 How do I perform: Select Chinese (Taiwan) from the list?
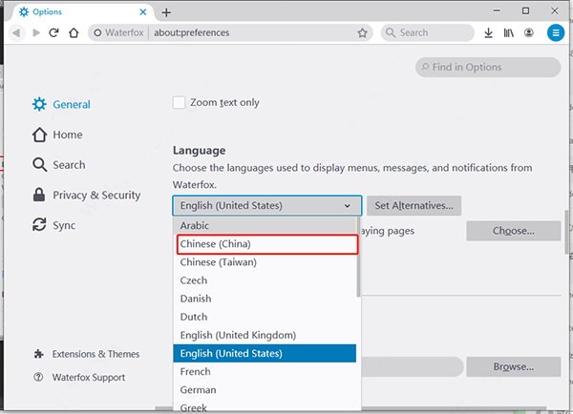pyautogui.click(x=265, y=262)
